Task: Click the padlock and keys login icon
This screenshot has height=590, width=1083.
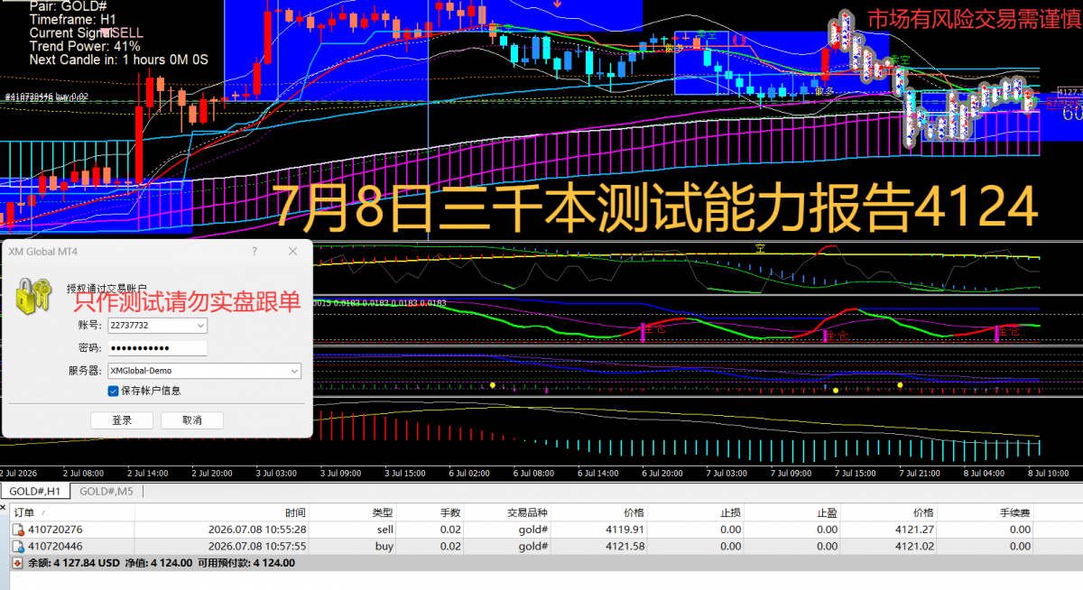Action: (34, 295)
